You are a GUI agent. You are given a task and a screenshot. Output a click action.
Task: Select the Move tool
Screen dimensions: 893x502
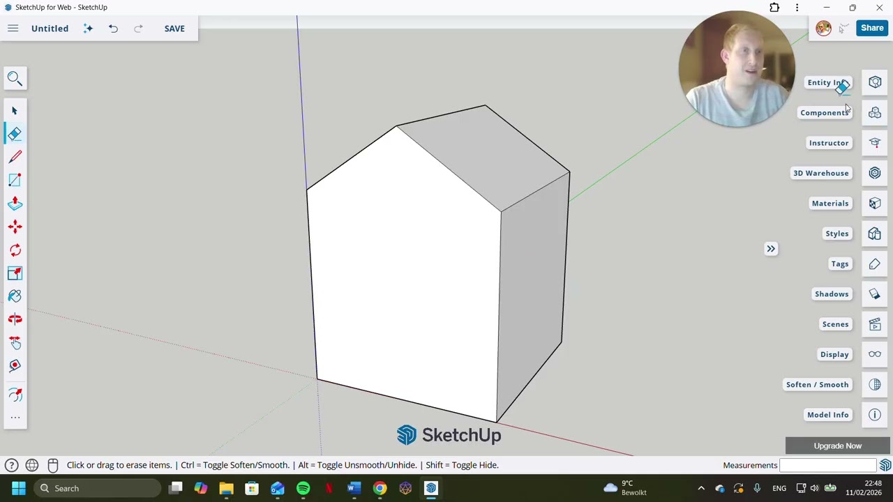[x=15, y=227]
